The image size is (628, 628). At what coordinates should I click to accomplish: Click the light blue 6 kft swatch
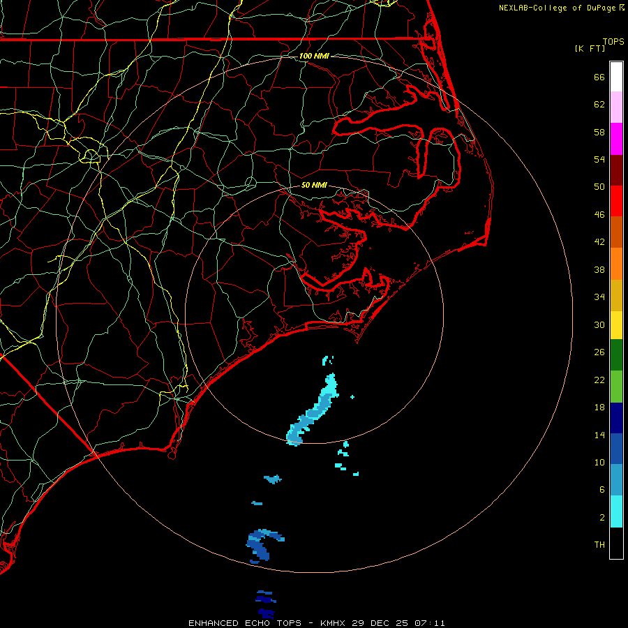(x=616, y=480)
